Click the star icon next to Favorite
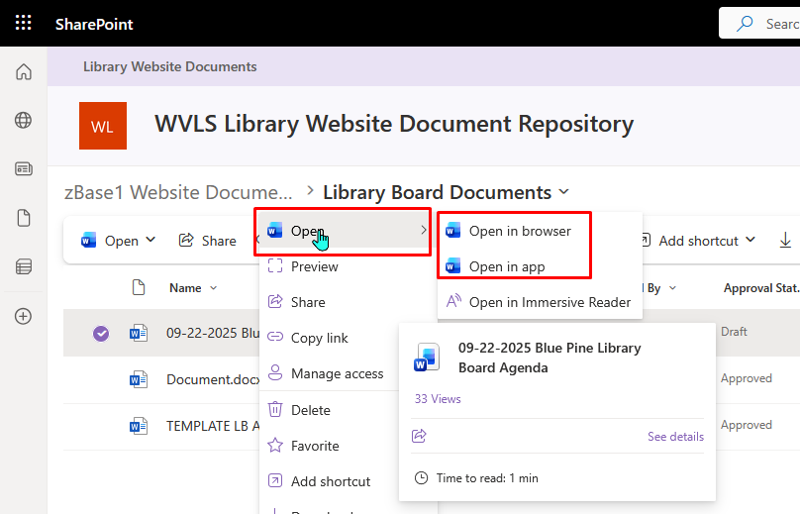This screenshot has width=800, height=514. (275, 445)
